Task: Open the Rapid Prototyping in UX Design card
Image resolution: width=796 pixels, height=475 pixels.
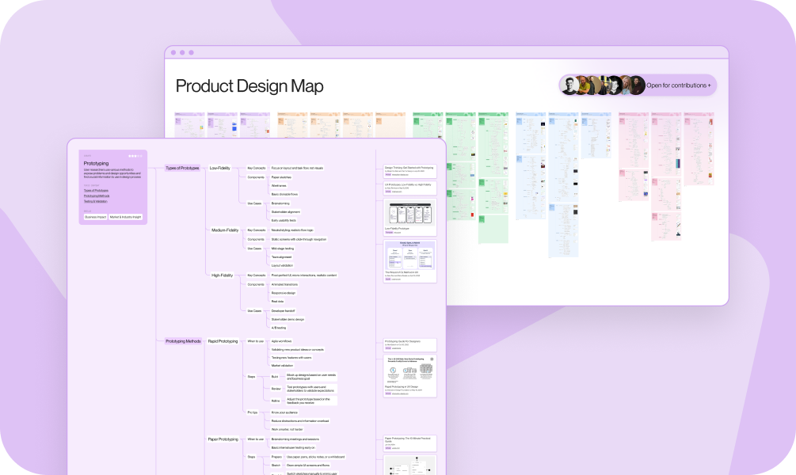Action: [x=409, y=376]
